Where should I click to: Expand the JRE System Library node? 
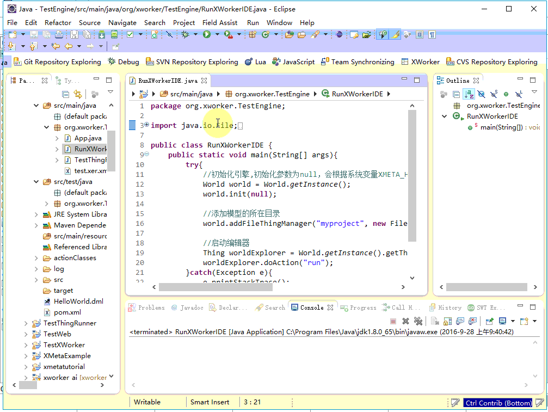[36, 214]
